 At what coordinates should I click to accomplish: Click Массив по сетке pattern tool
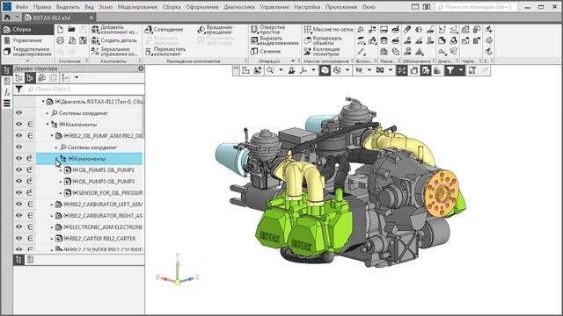(x=328, y=29)
